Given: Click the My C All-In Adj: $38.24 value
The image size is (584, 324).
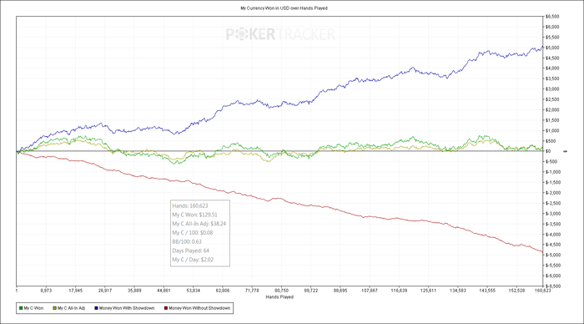Looking at the screenshot, I should pyautogui.click(x=199, y=224).
